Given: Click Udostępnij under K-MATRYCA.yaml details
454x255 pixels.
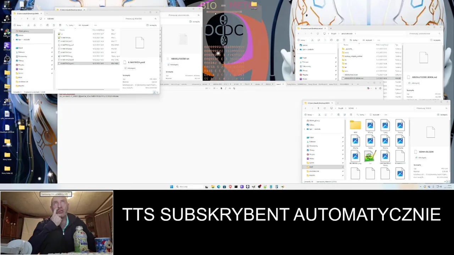Looking at the screenshot, I should [x=130, y=68].
